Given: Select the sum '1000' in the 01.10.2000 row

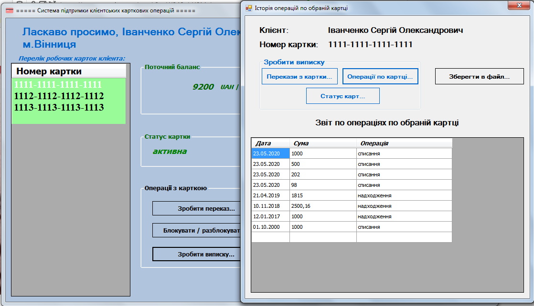Looking at the screenshot, I should click(323, 227).
